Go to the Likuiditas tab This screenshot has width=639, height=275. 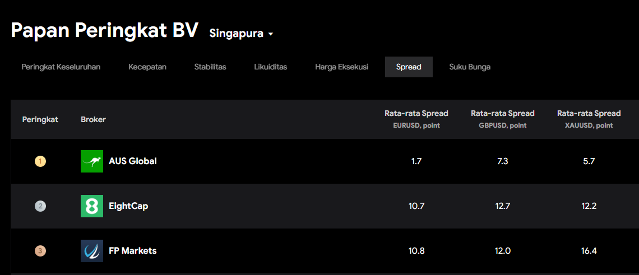point(270,67)
